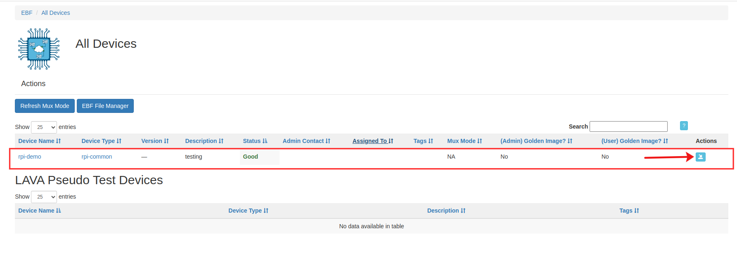737x267 pixels.
Task: Click the Good status cell
Action: point(259,157)
